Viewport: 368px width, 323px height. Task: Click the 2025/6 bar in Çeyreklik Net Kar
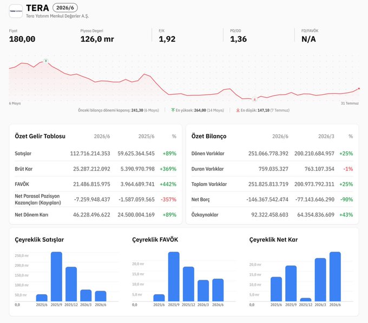[276, 289]
